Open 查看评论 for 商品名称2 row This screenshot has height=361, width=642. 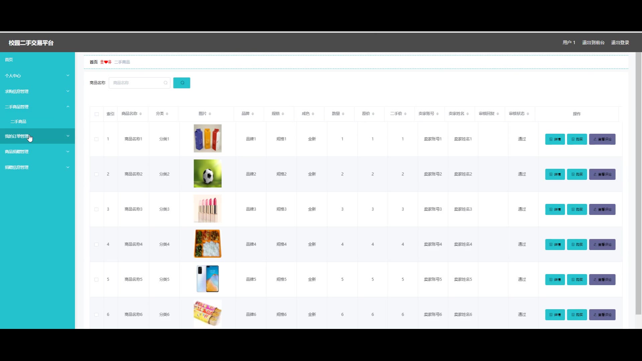[x=602, y=174]
